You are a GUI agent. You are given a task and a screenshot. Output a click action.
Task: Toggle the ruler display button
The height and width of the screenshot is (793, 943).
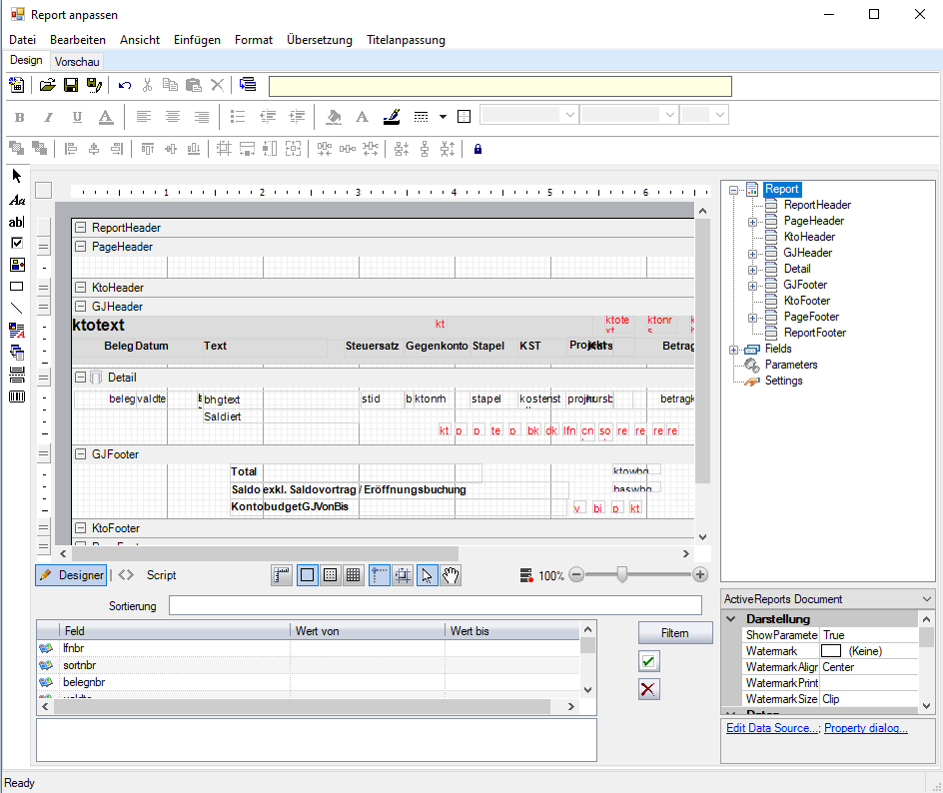[x=282, y=575]
